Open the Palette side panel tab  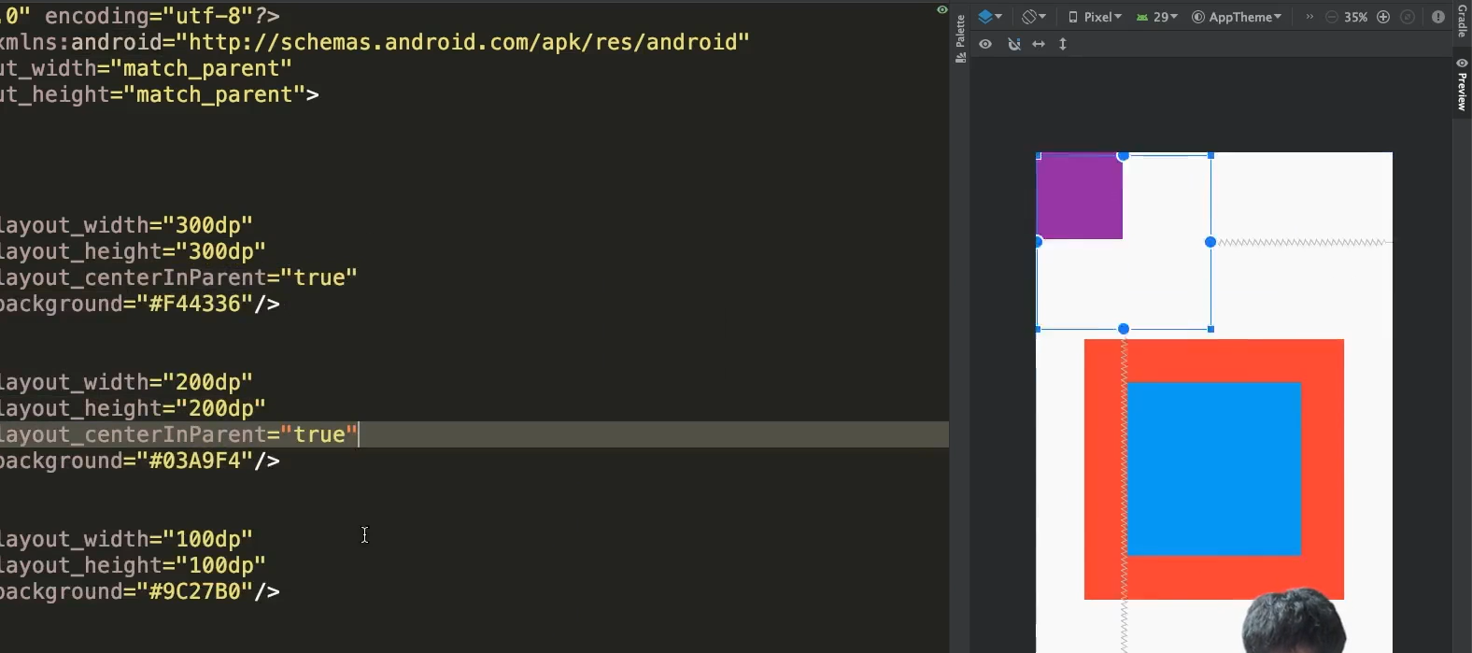coord(960,39)
